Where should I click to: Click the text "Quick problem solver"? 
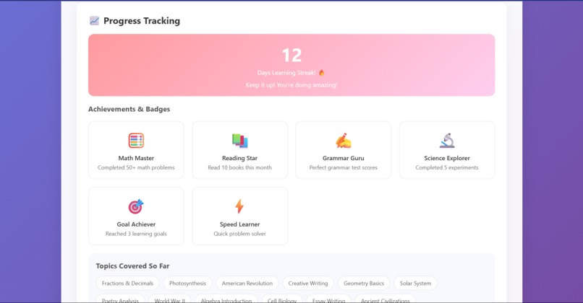coord(240,234)
